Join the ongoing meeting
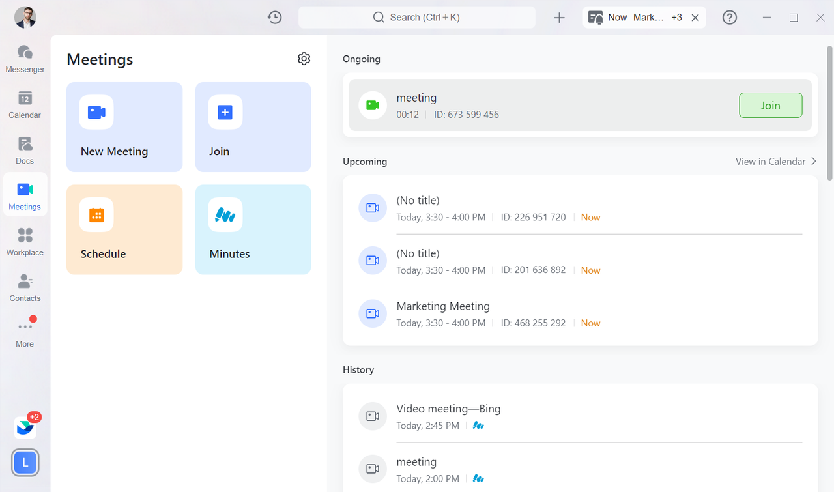Image resolution: width=834 pixels, height=492 pixels. (x=770, y=106)
